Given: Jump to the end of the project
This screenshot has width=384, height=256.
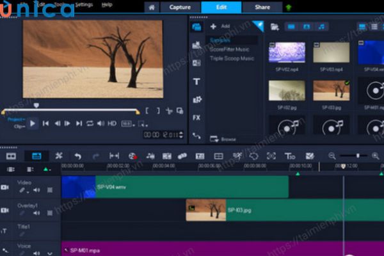Looking at the screenshot, I should [x=79, y=124].
